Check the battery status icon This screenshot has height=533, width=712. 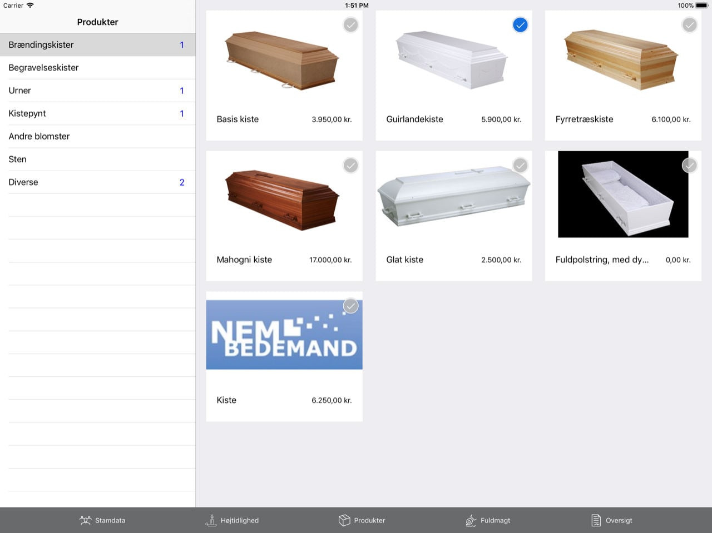click(701, 6)
